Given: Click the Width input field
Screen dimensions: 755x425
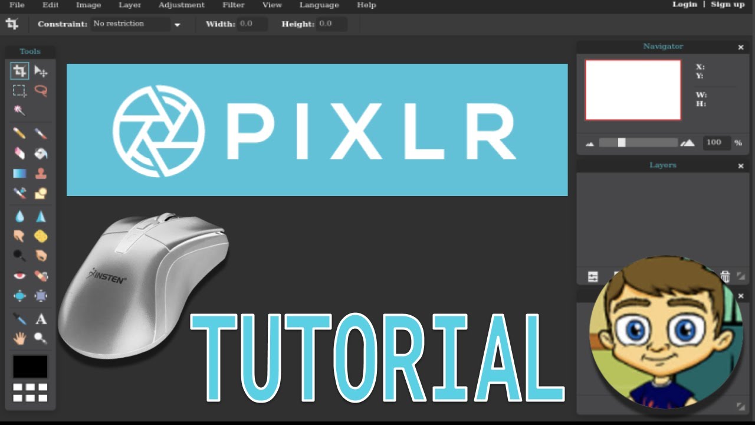Looking at the screenshot, I should pos(252,24).
